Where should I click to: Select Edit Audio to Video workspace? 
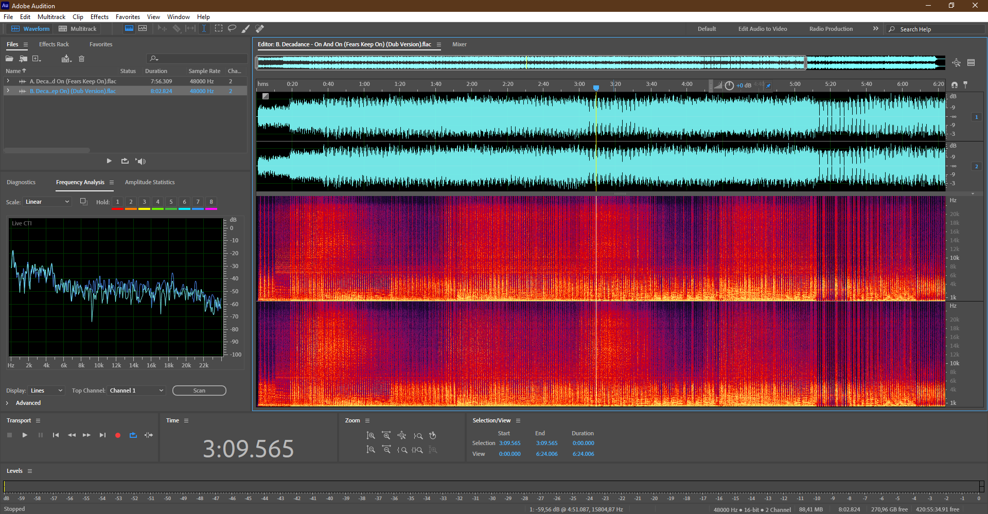[x=763, y=29]
